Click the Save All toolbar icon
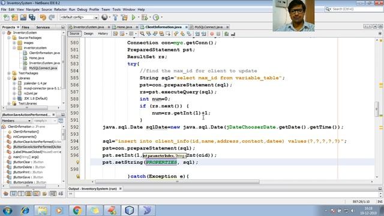The height and width of the screenshot is (216, 384). click(32, 17)
